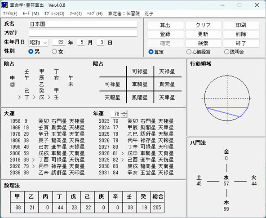
Task: Click the empty フリガナ input field
Action: click(x=83, y=33)
